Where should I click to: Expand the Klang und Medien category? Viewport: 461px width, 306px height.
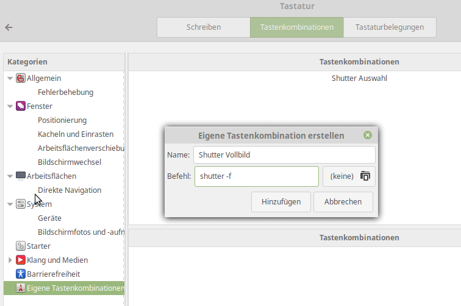pos(10,260)
